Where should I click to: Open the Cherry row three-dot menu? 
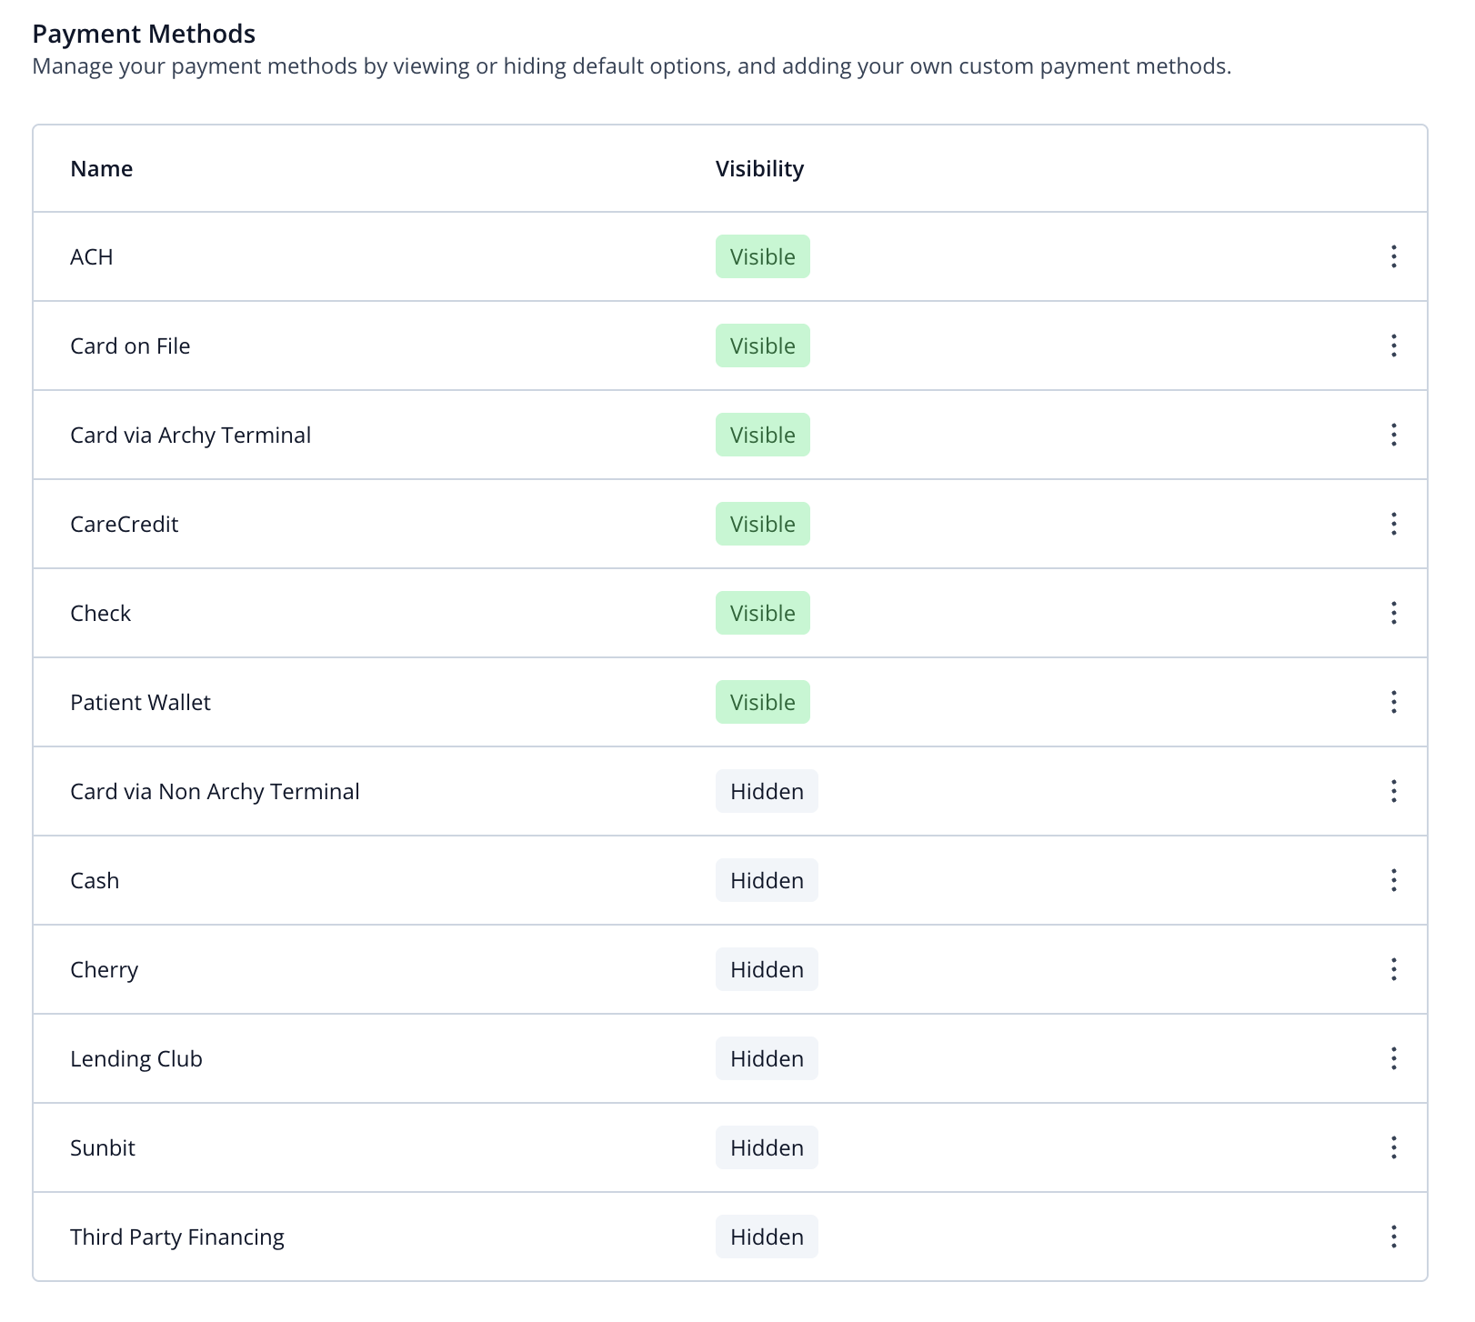tap(1393, 969)
